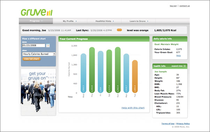210x132 pixels.
Task: Open the Healthful Hints tab
Action: pyautogui.click(x=104, y=21)
